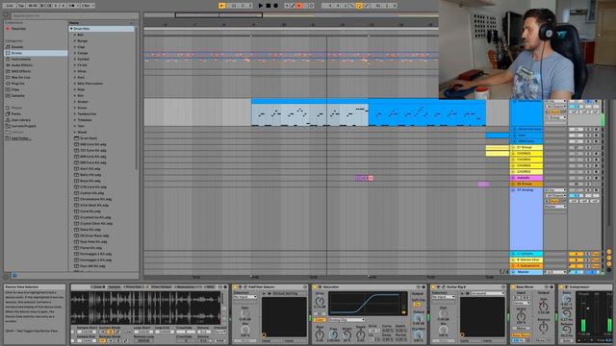Click the Saturator Color button

pos(320,320)
